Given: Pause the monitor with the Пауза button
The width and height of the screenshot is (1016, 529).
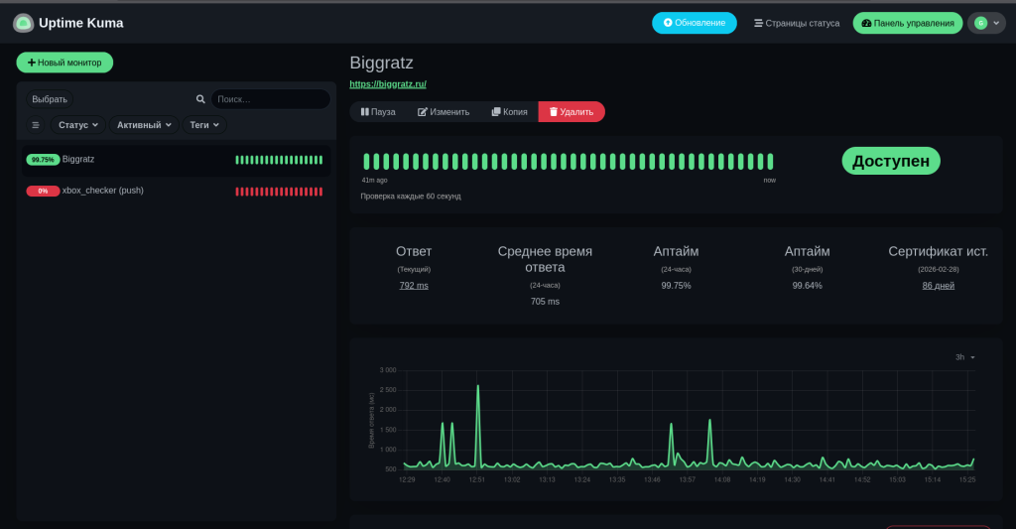Looking at the screenshot, I should pos(378,112).
